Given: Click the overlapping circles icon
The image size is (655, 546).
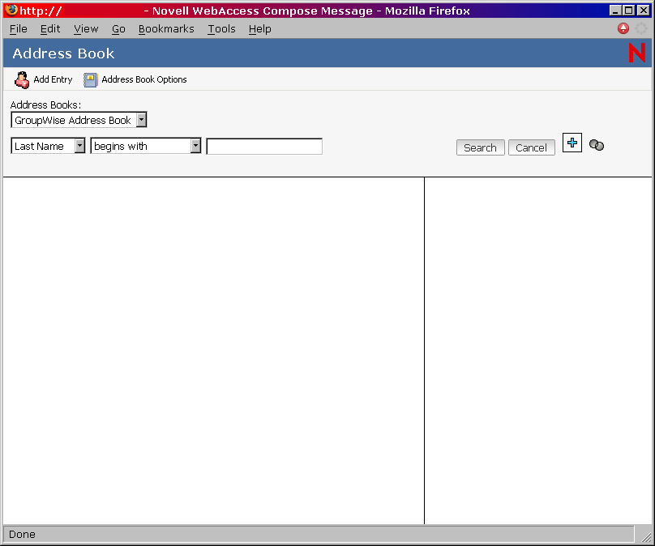Looking at the screenshot, I should [597, 145].
